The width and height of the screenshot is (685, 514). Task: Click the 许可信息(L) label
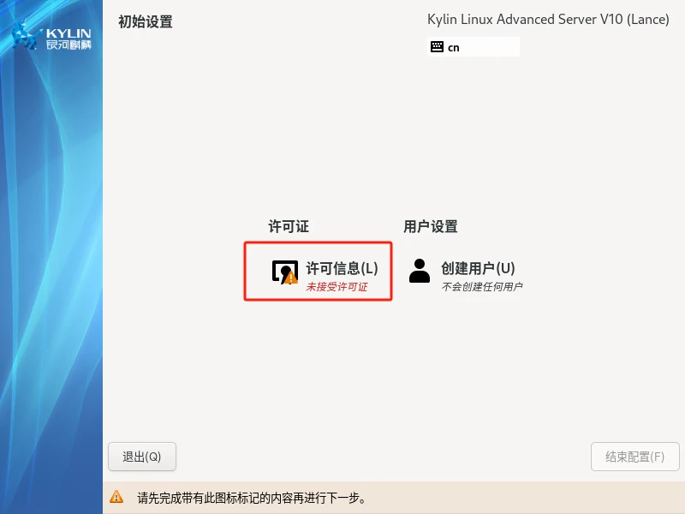point(342,268)
